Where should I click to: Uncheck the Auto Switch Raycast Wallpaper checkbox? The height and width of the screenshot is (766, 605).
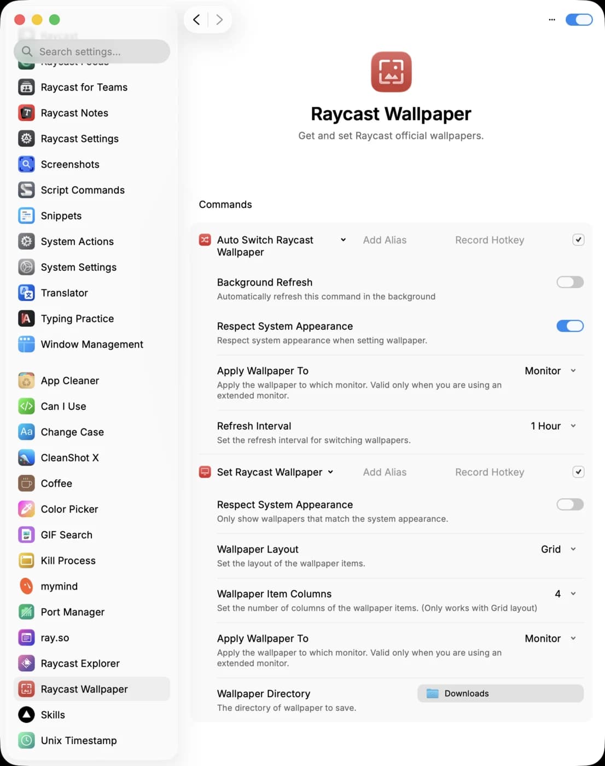[x=578, y=240]
